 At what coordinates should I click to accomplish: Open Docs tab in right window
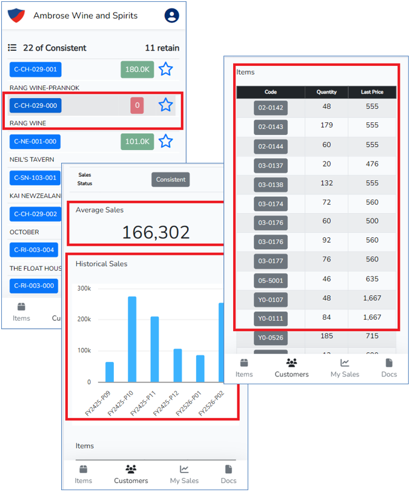pyautogui.click(x=389, y=369)
